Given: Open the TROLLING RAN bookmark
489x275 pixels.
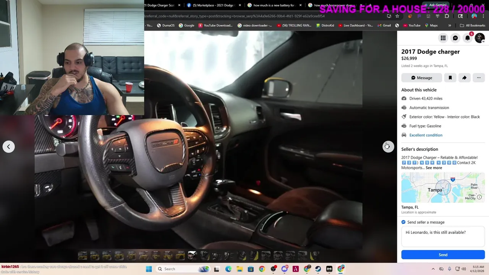Looking at the screenshot, I should (x=294, y=26).
